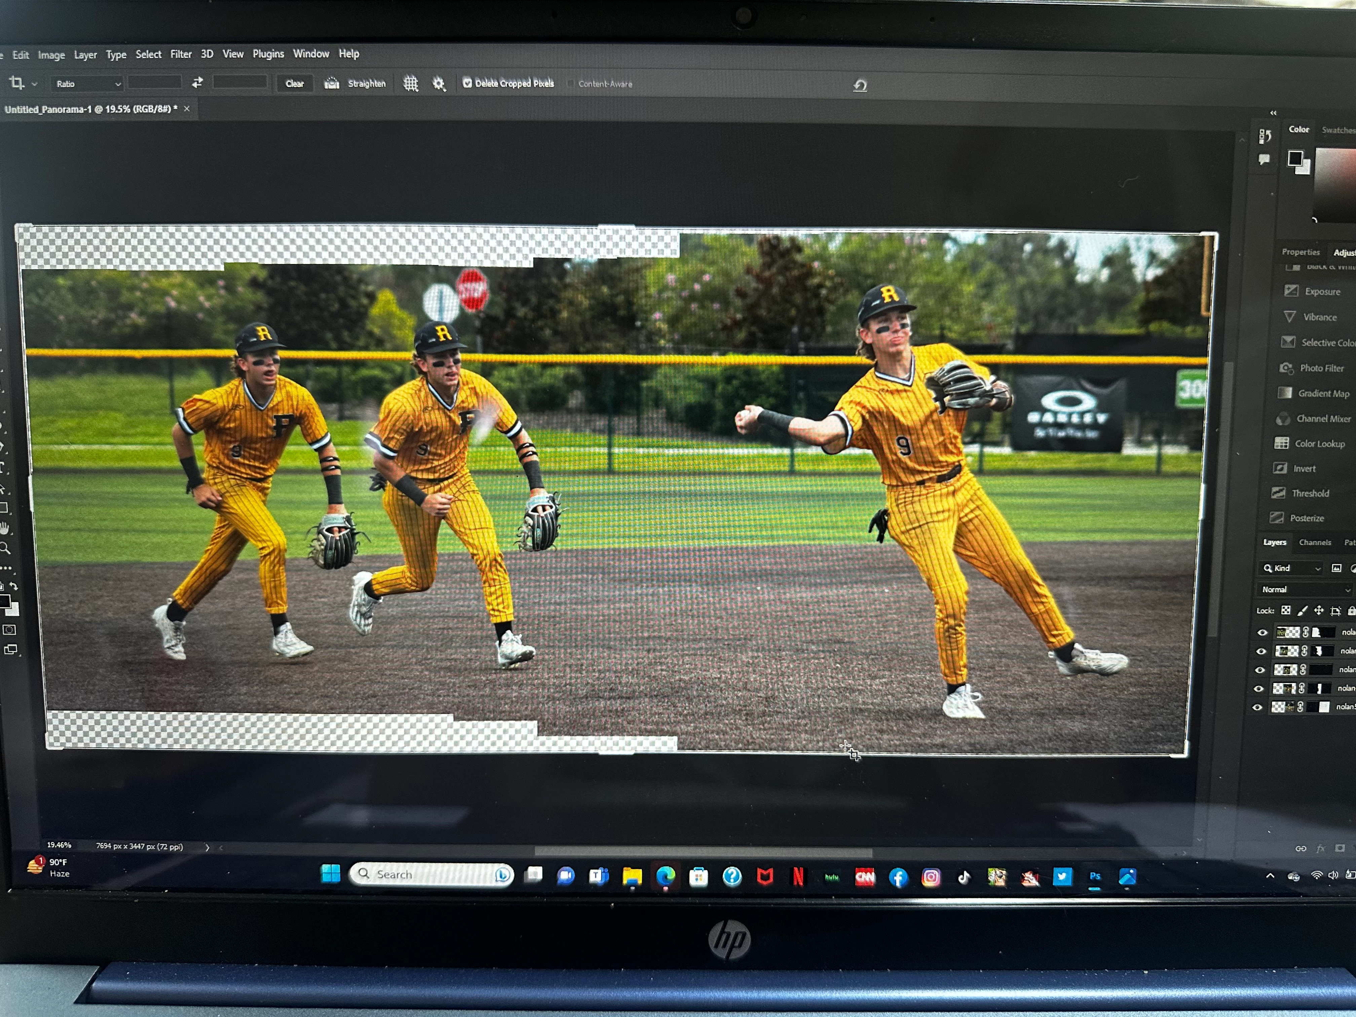Switch to the Channels tab
The height and width of the screenshot is (1017, 1356).
1314,542
